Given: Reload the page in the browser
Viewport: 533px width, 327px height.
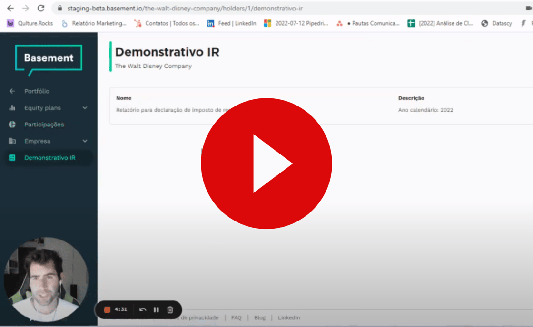Looking at the screenshot, I should [x=41, y=8].
